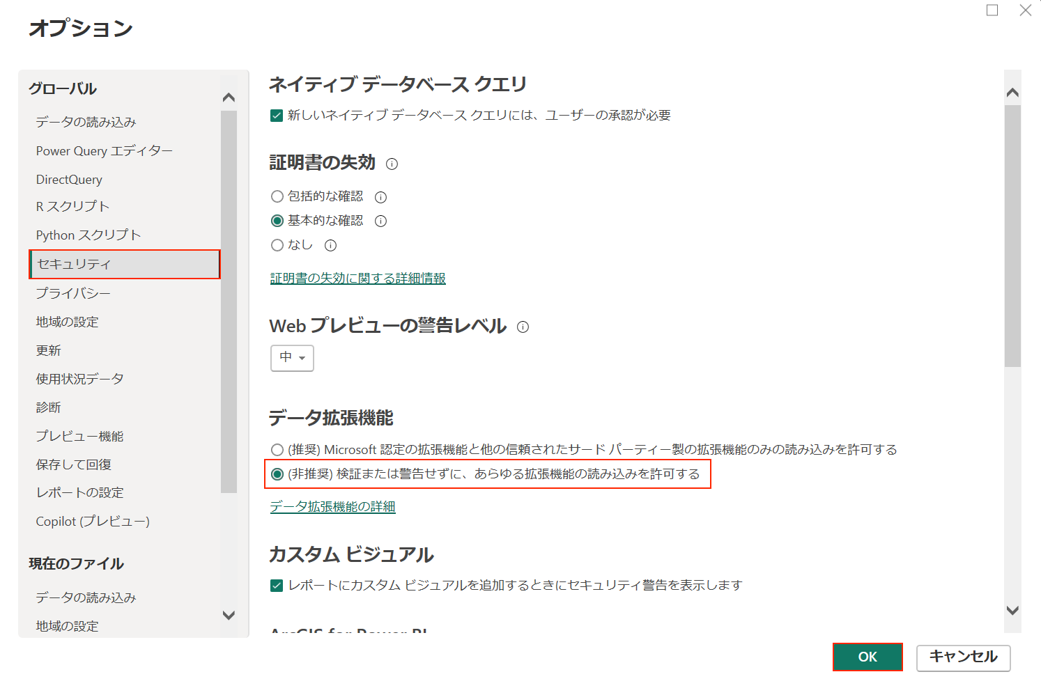
Task: Click the info icon next to 証明書の失効 heading
Action: pos(392,164)
